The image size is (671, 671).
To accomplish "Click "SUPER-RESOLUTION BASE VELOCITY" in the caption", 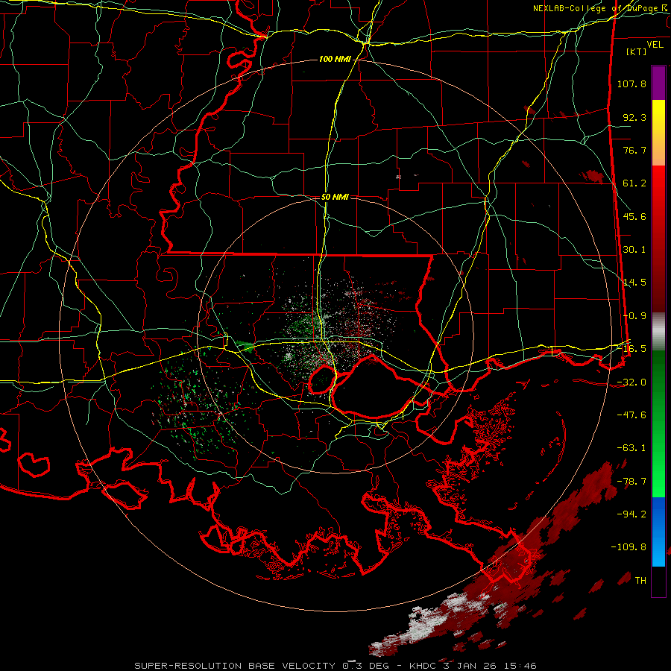I will (x=235, y=666).
